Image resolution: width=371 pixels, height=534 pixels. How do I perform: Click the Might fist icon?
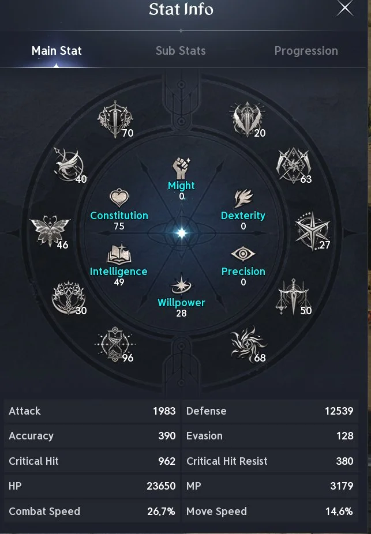click(x=181, y=168)
